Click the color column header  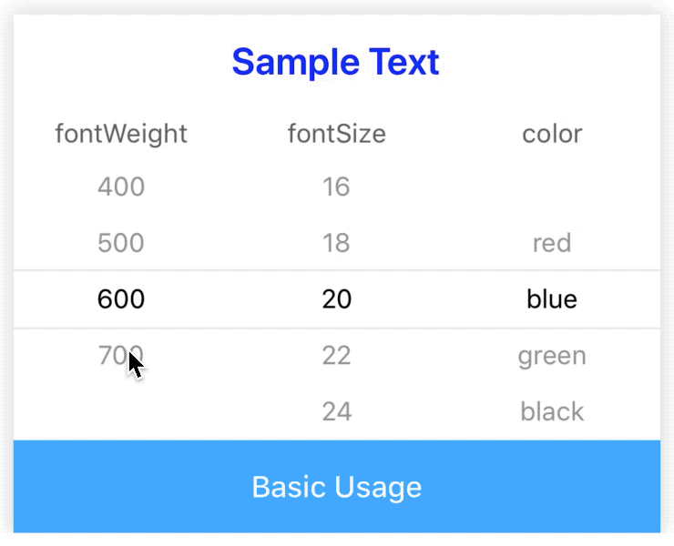[552, 134]
